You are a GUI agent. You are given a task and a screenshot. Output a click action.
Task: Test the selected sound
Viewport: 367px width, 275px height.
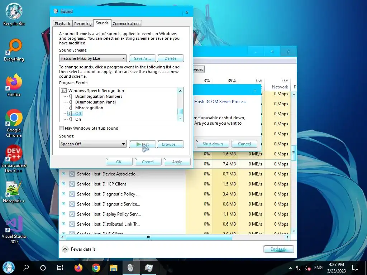click(142, 144)
